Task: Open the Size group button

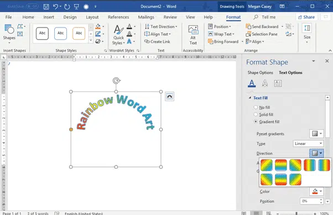Action: (x=307, y=34)
